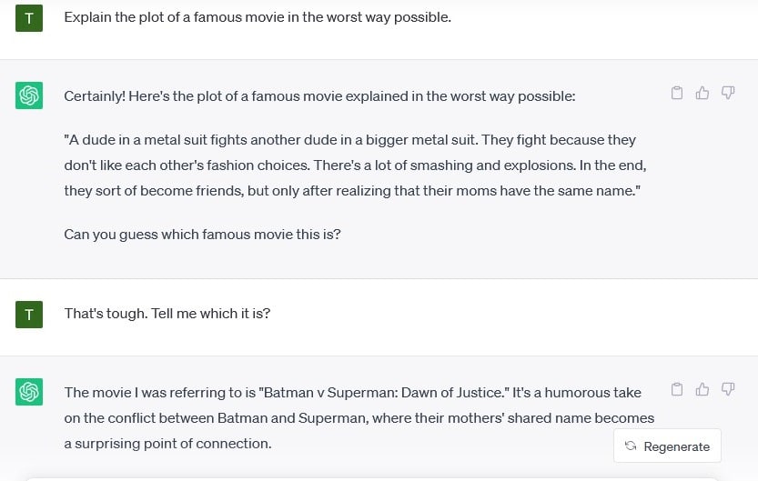Click the "Certainly! Here's the plot" intro line
This screenshot has width=758, height=481.
(x=319, y=96)
